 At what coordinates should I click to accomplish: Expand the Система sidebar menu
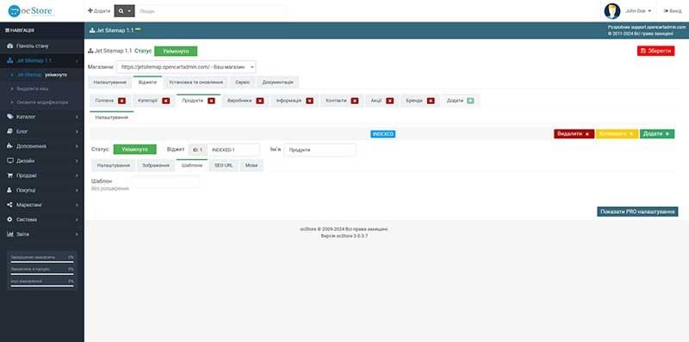[41, 219]
